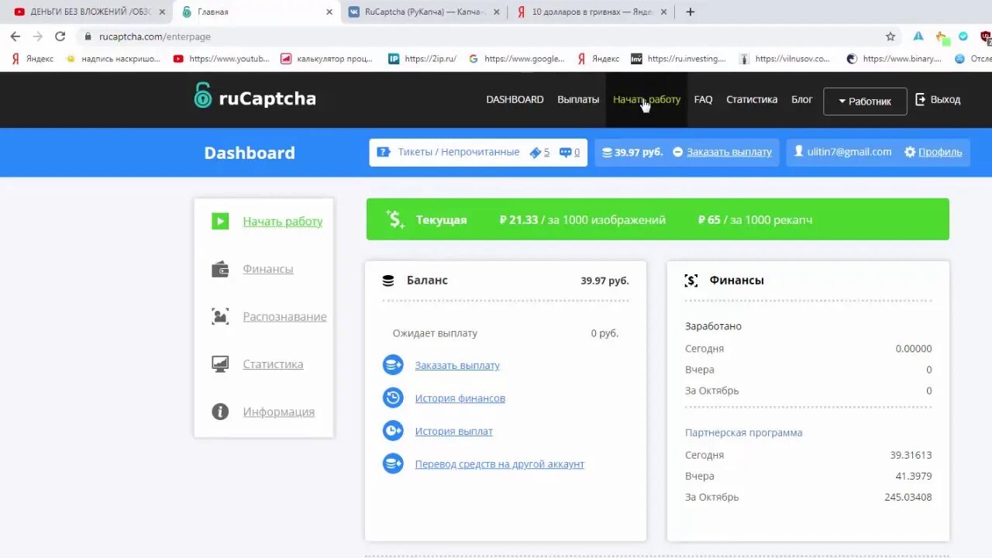Viewport: 992px width, 558px height.
Task: Click Партнерская программа heading
Action: point(744,432)
